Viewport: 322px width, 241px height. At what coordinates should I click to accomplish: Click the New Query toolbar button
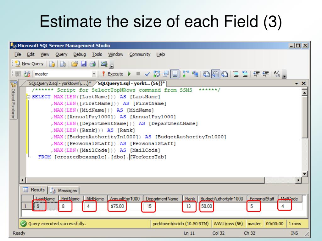coord(29,64)
